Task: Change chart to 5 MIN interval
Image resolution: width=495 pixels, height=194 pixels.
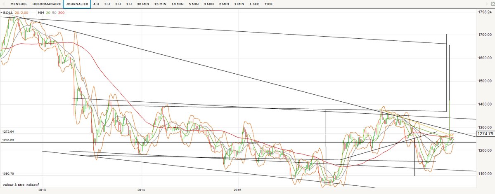Action: (x=194, y=4)
